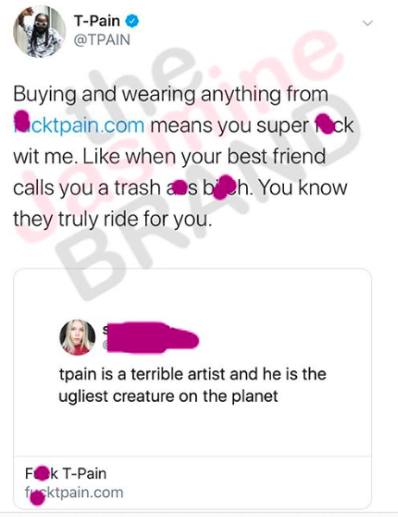
Task: Follow the blue tpain.com link in tweet
Action: 79,125
